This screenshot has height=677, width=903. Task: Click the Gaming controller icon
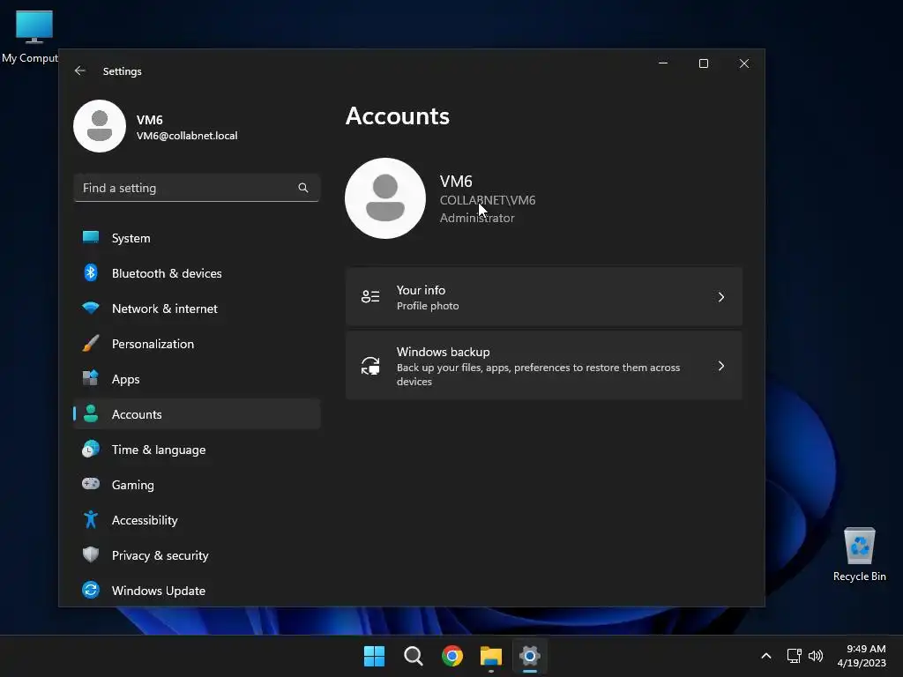91,484
